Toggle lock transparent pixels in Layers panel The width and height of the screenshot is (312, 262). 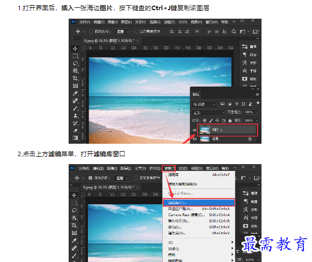click(205, 121)
